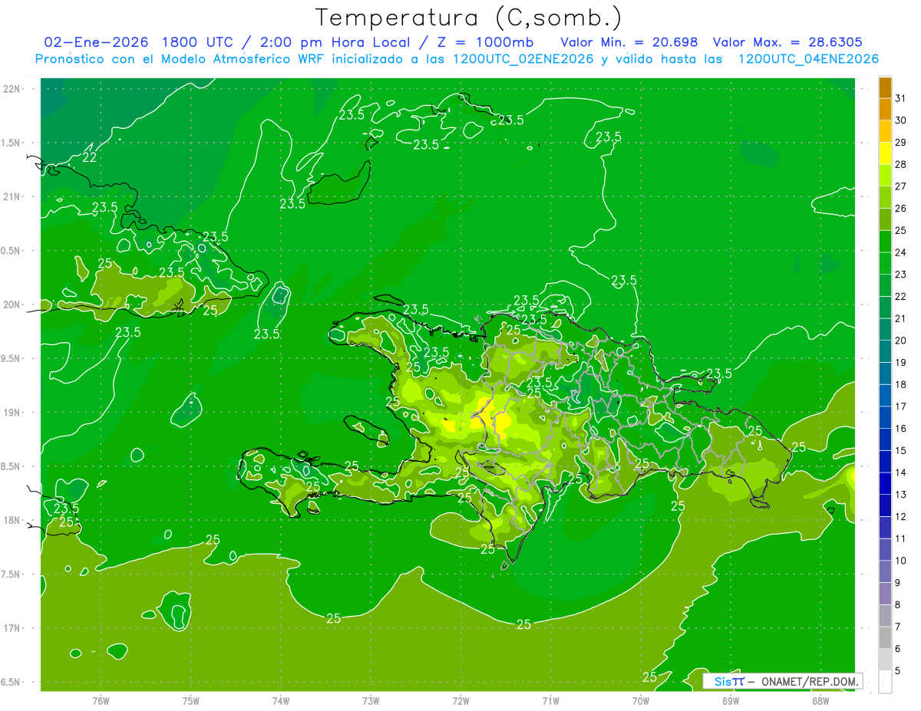Click the 22N latitude axis label

[x=12, y=89]
